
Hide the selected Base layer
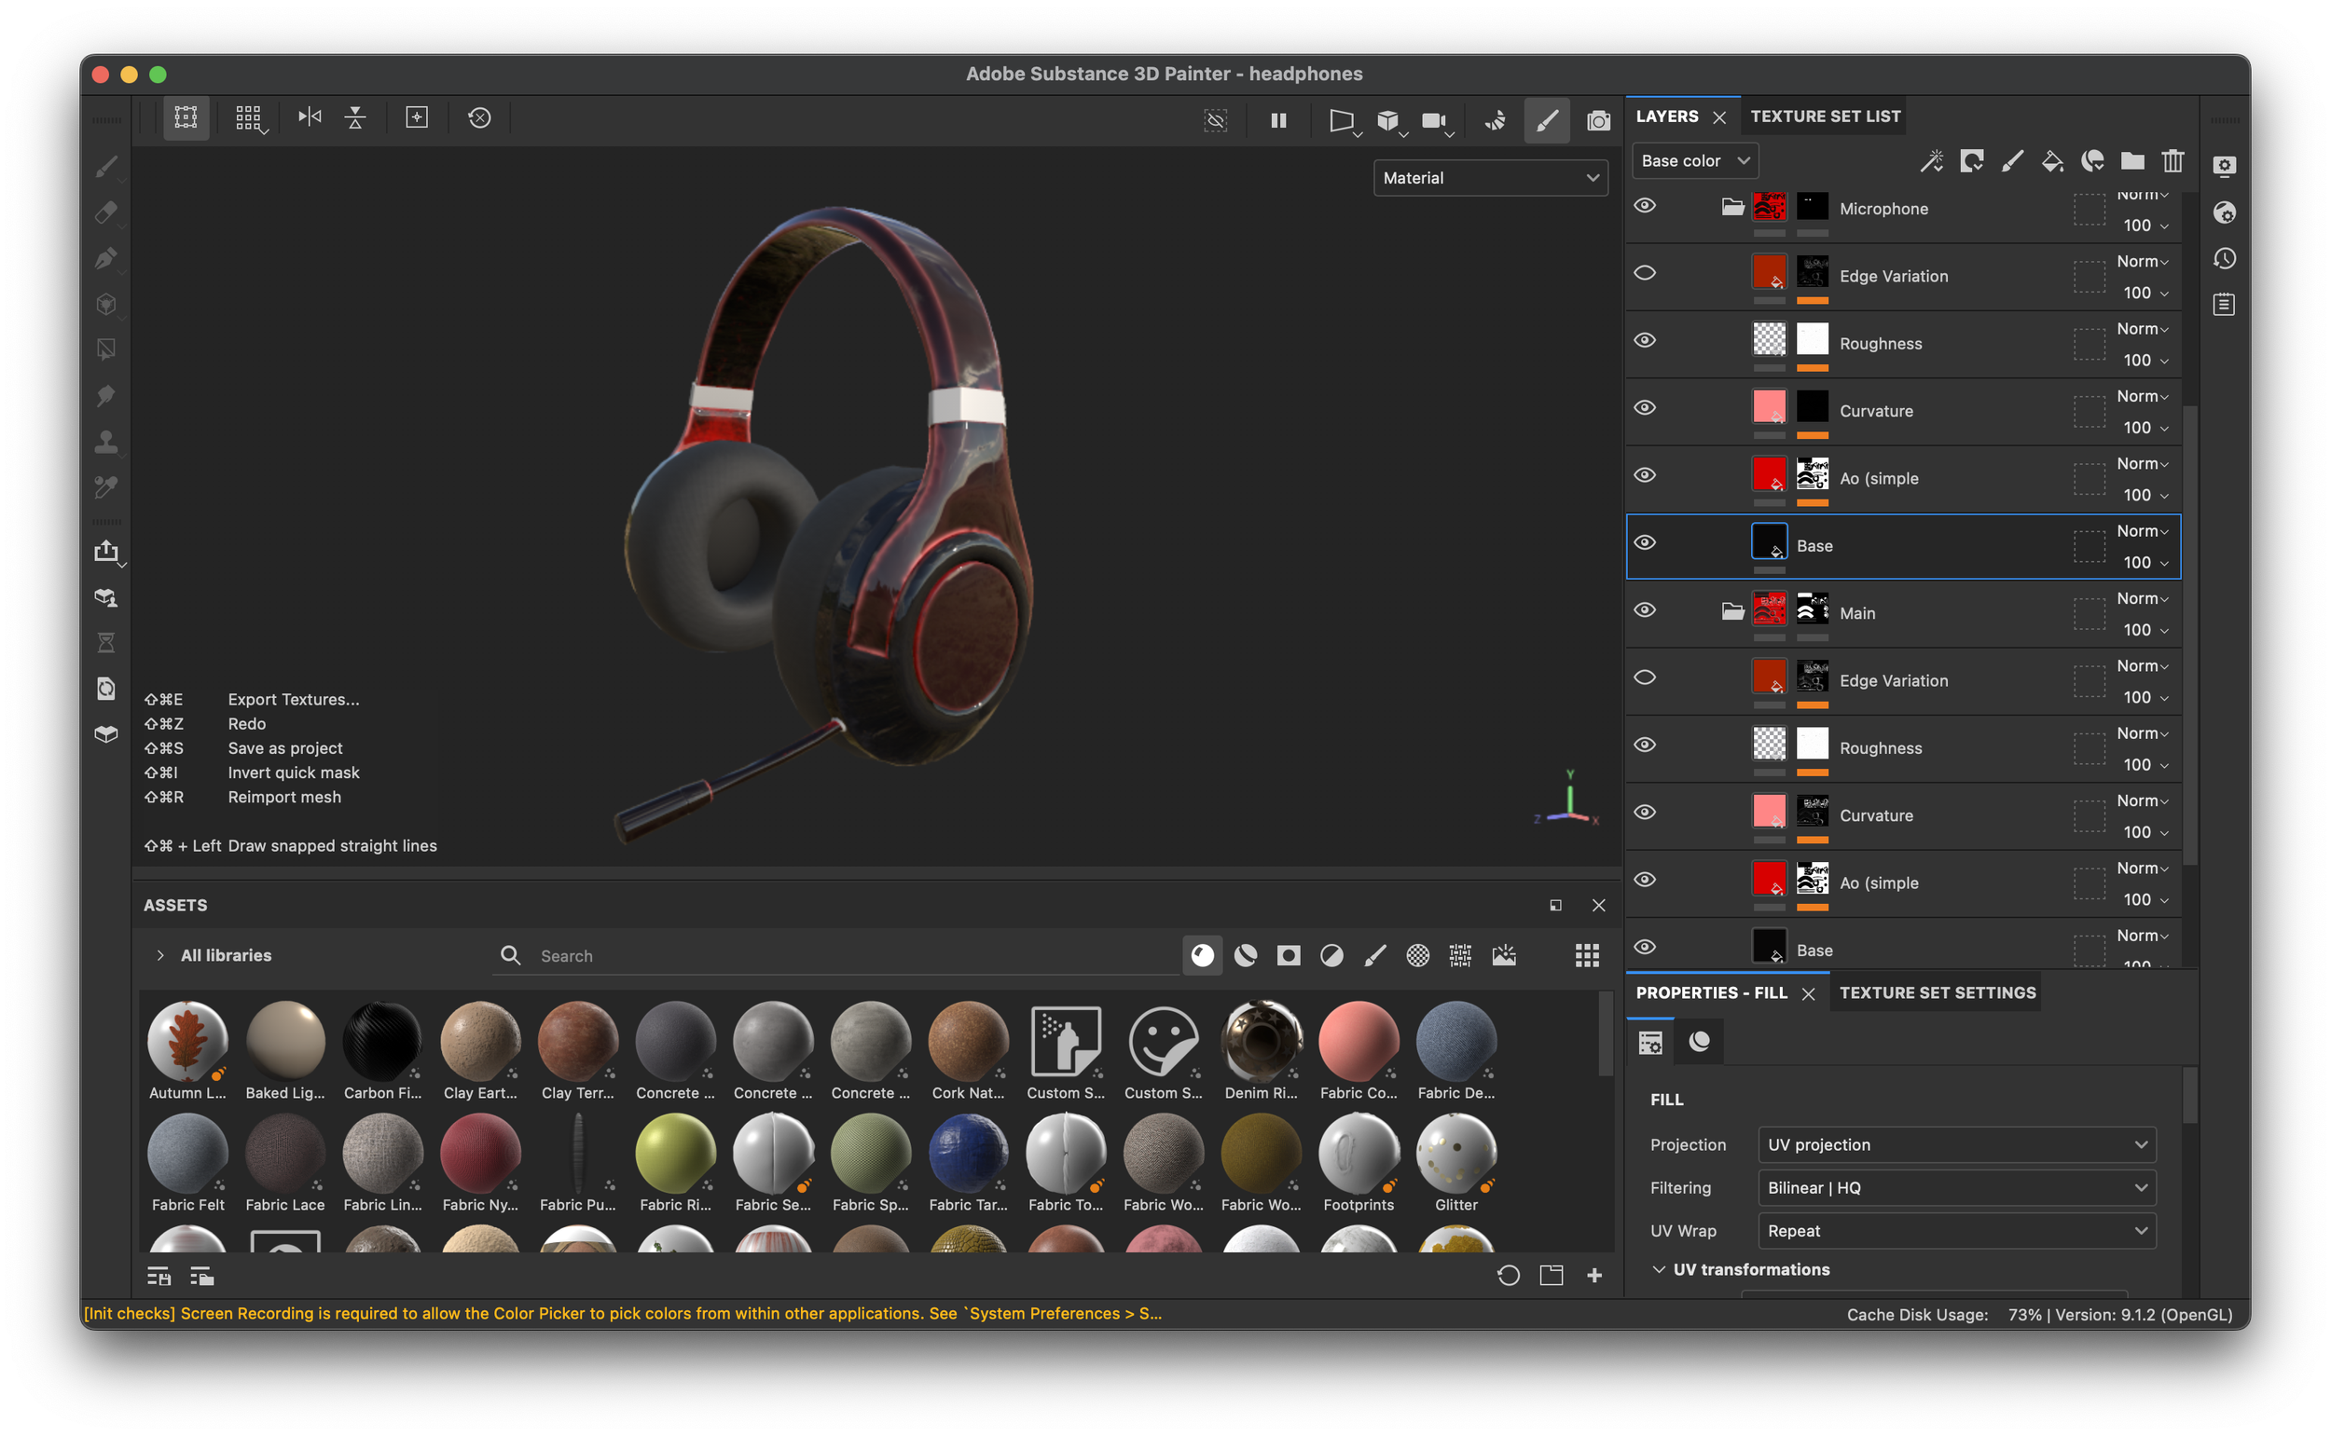click(1645, 543)
